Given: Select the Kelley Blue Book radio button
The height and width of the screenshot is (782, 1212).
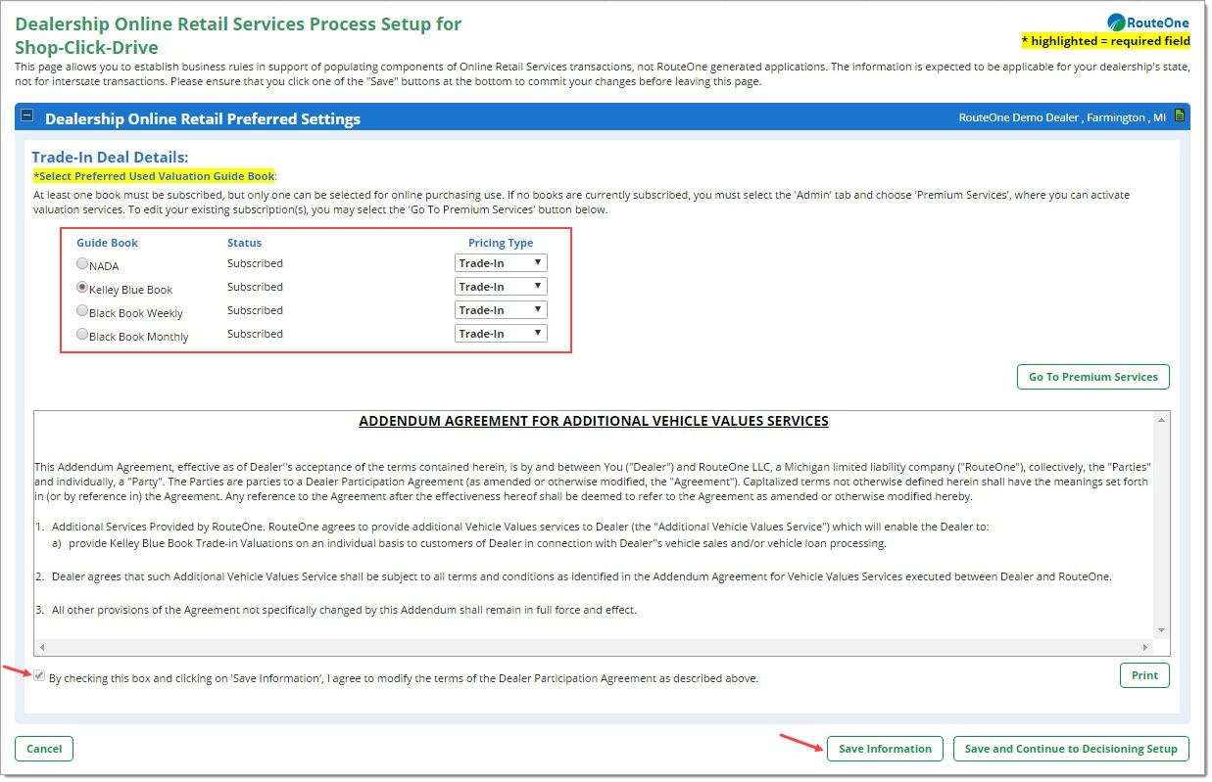Looking at the screenshot, I should point(82,287).
